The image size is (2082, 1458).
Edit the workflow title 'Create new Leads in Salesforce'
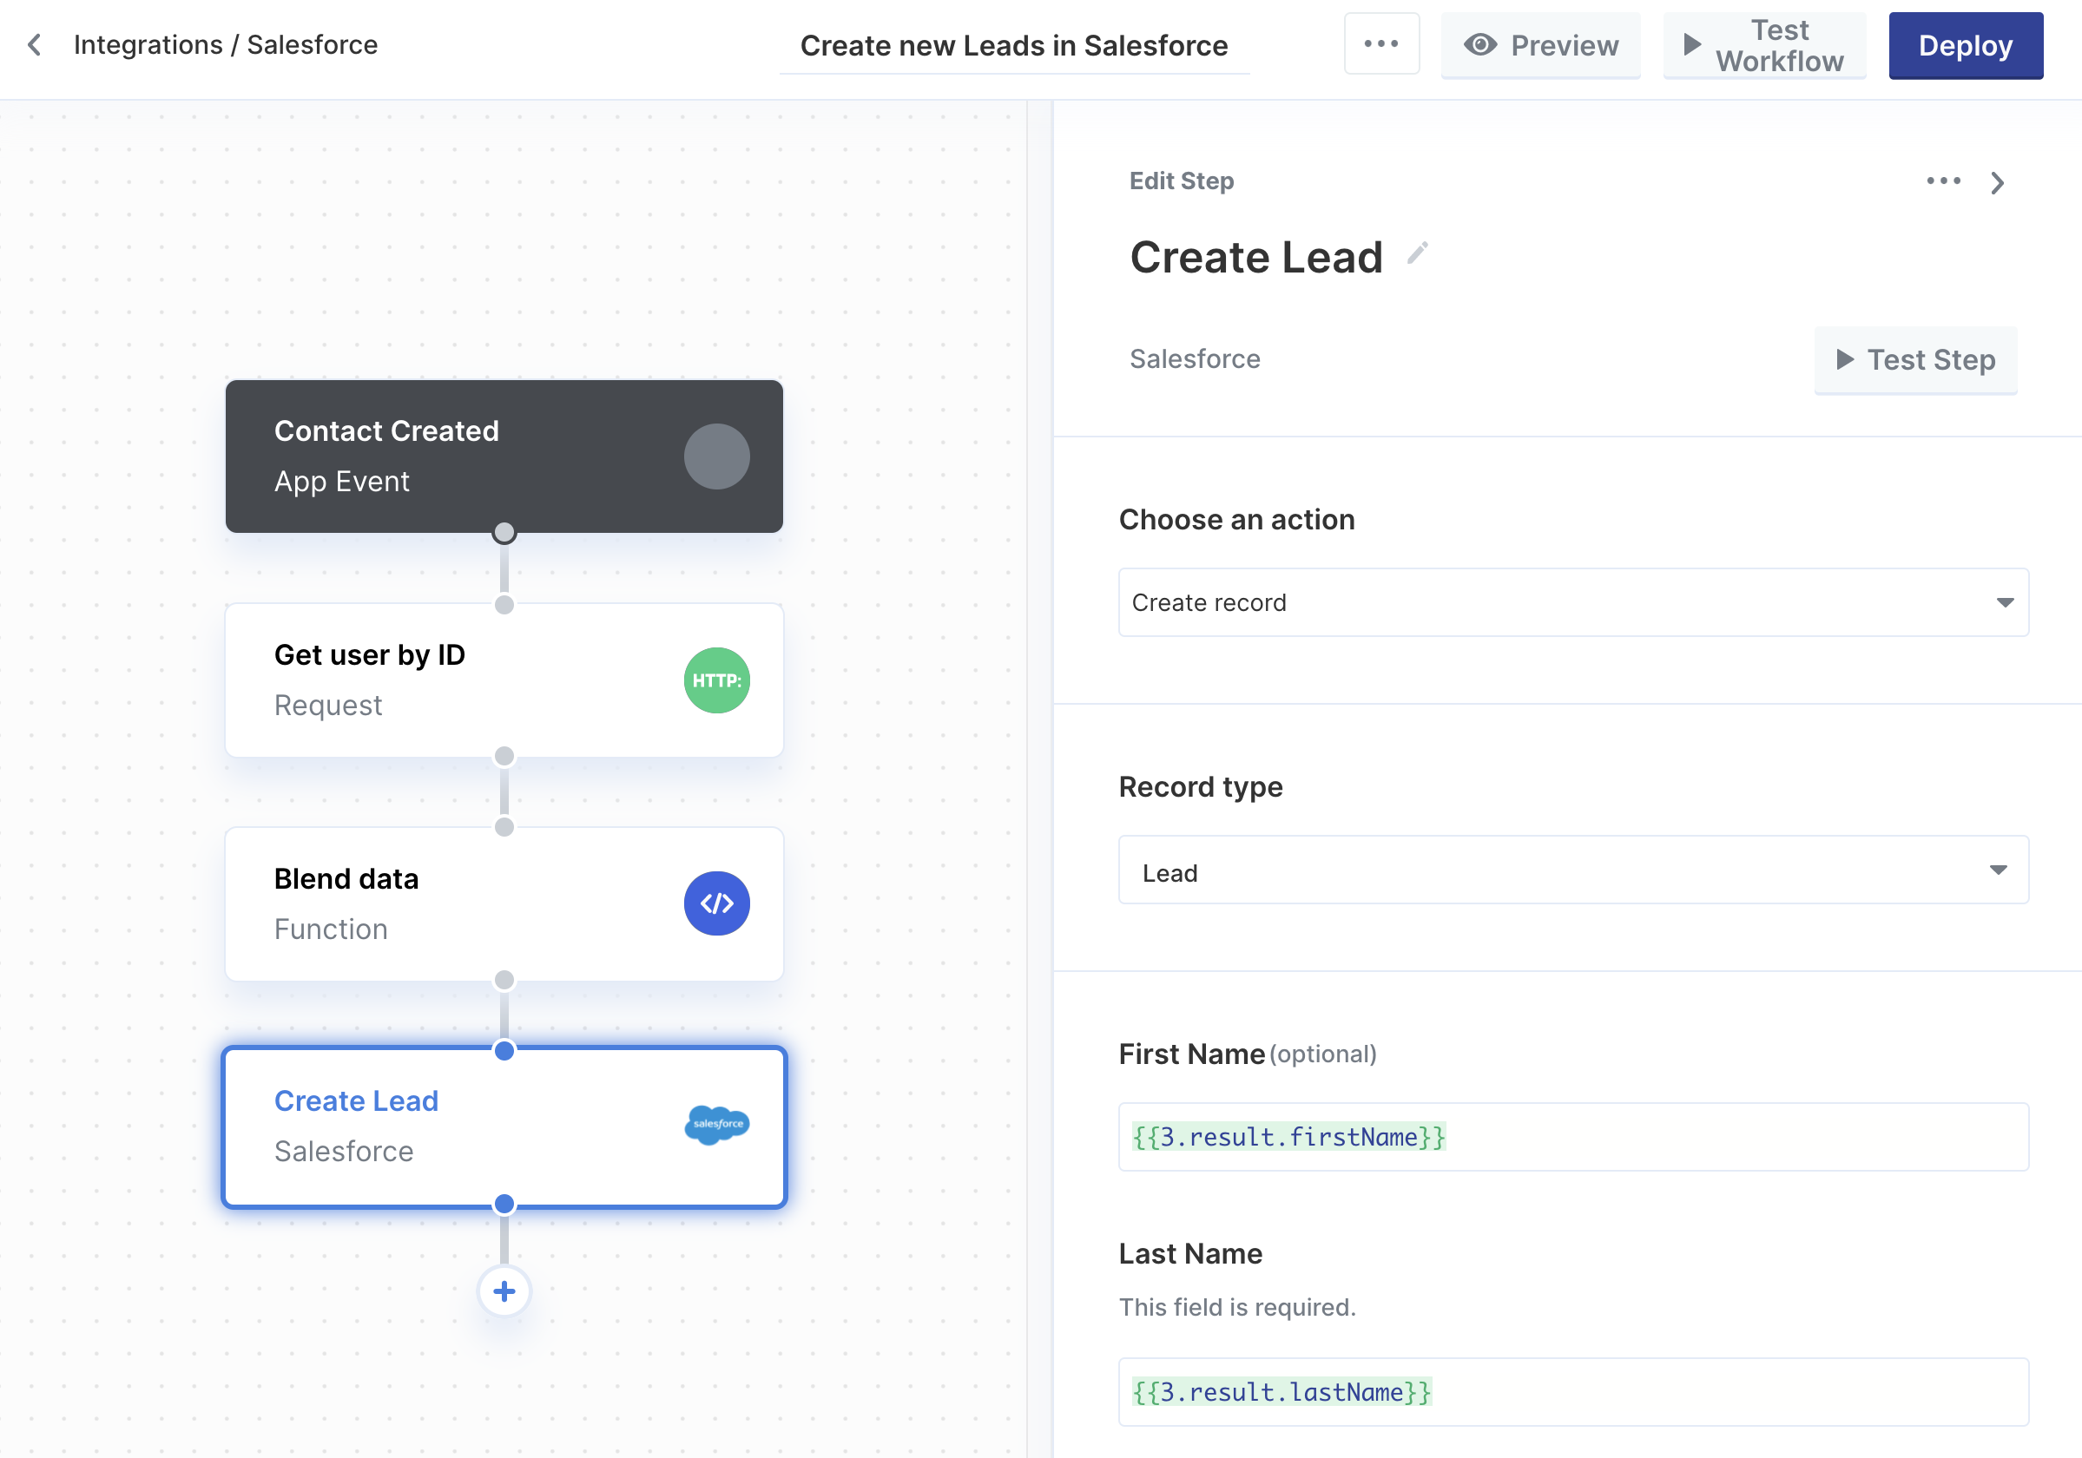(1014, 45)
